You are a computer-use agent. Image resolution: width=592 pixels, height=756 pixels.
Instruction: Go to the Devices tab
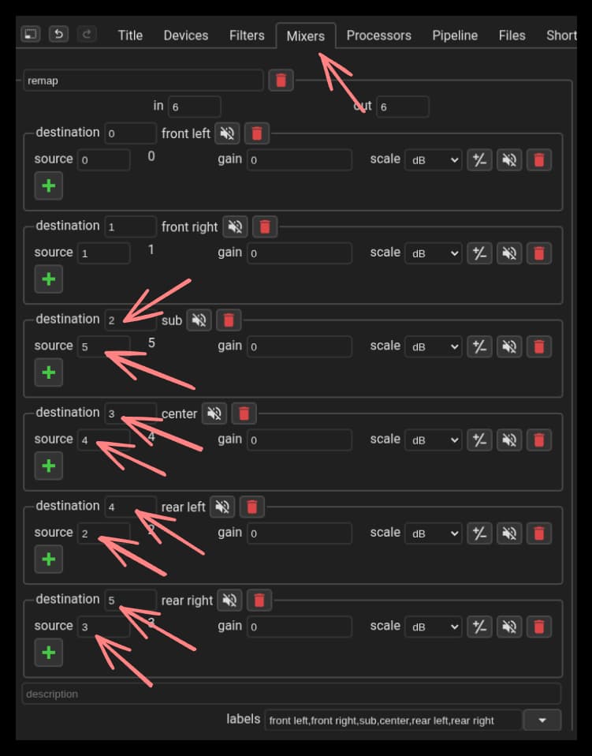(186, 36)
